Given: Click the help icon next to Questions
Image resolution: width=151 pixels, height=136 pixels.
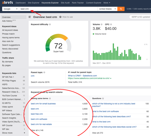Looking at the screenshot, I should click(103, 99).
